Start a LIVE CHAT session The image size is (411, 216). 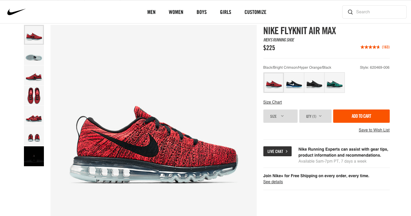277,151
